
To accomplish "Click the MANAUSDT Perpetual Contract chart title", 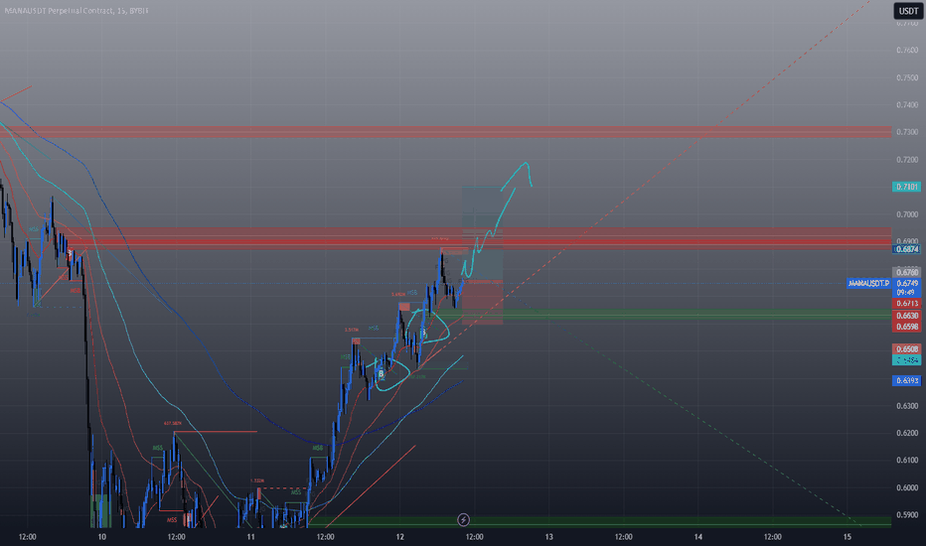I will point(77,11).
